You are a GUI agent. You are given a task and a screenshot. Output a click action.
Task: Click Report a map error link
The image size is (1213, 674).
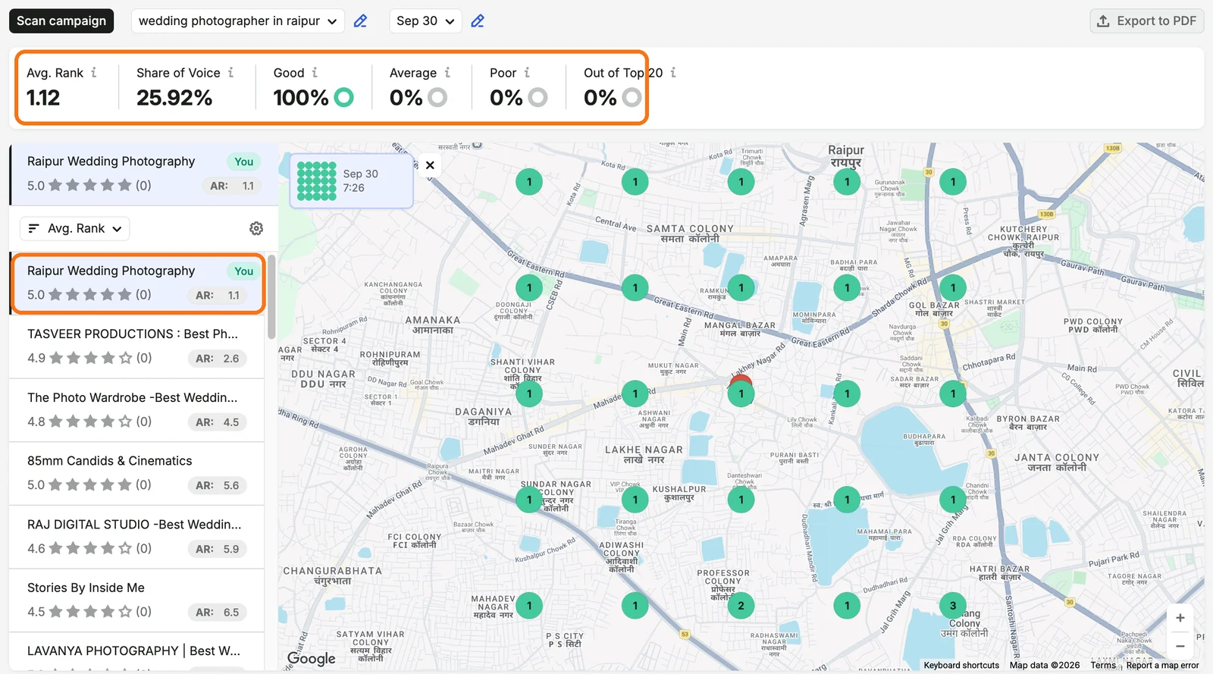pos(1162,666)
